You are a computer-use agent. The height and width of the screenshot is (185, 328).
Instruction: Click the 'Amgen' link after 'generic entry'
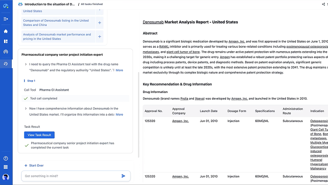point(225,57)
